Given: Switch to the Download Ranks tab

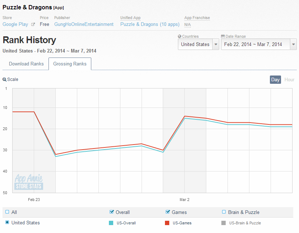Looking at the screenshot, I should point(26,64).
